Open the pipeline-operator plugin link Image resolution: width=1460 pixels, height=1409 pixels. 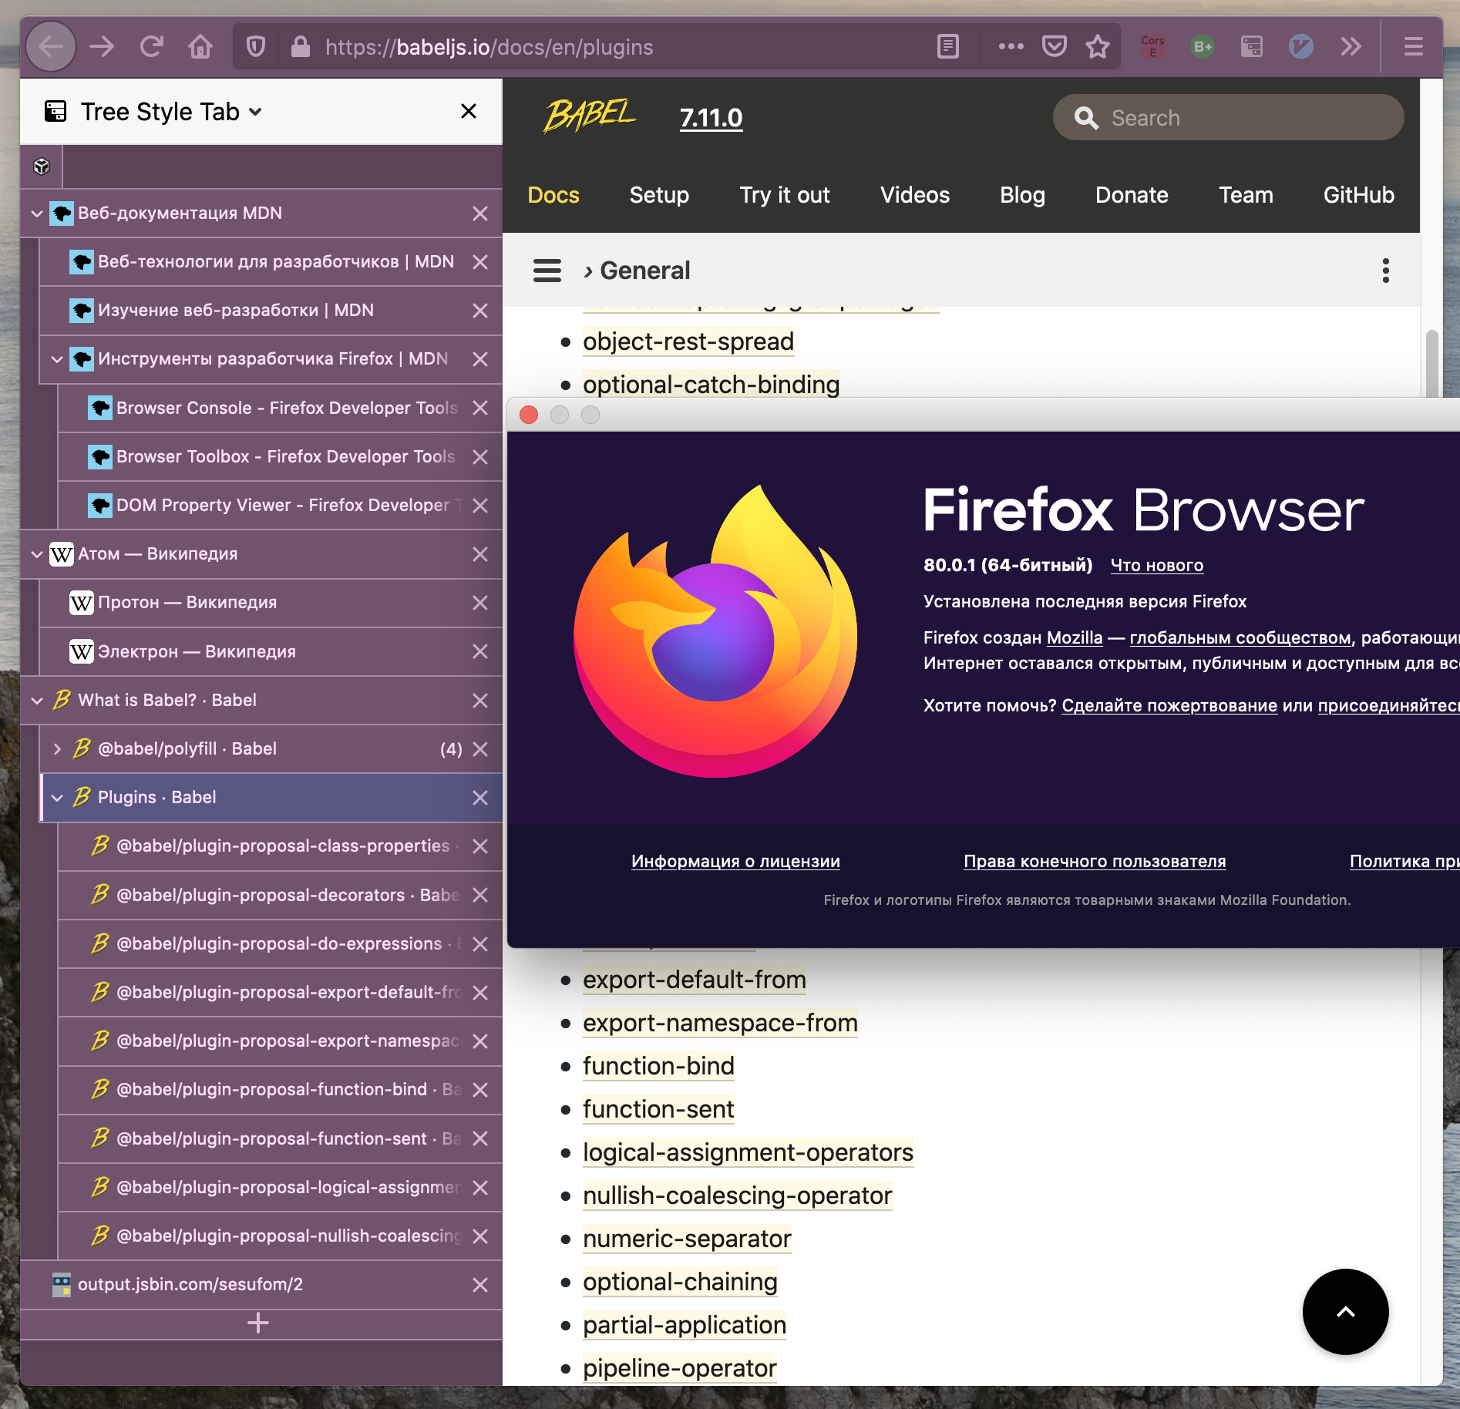pos(679,1368)
